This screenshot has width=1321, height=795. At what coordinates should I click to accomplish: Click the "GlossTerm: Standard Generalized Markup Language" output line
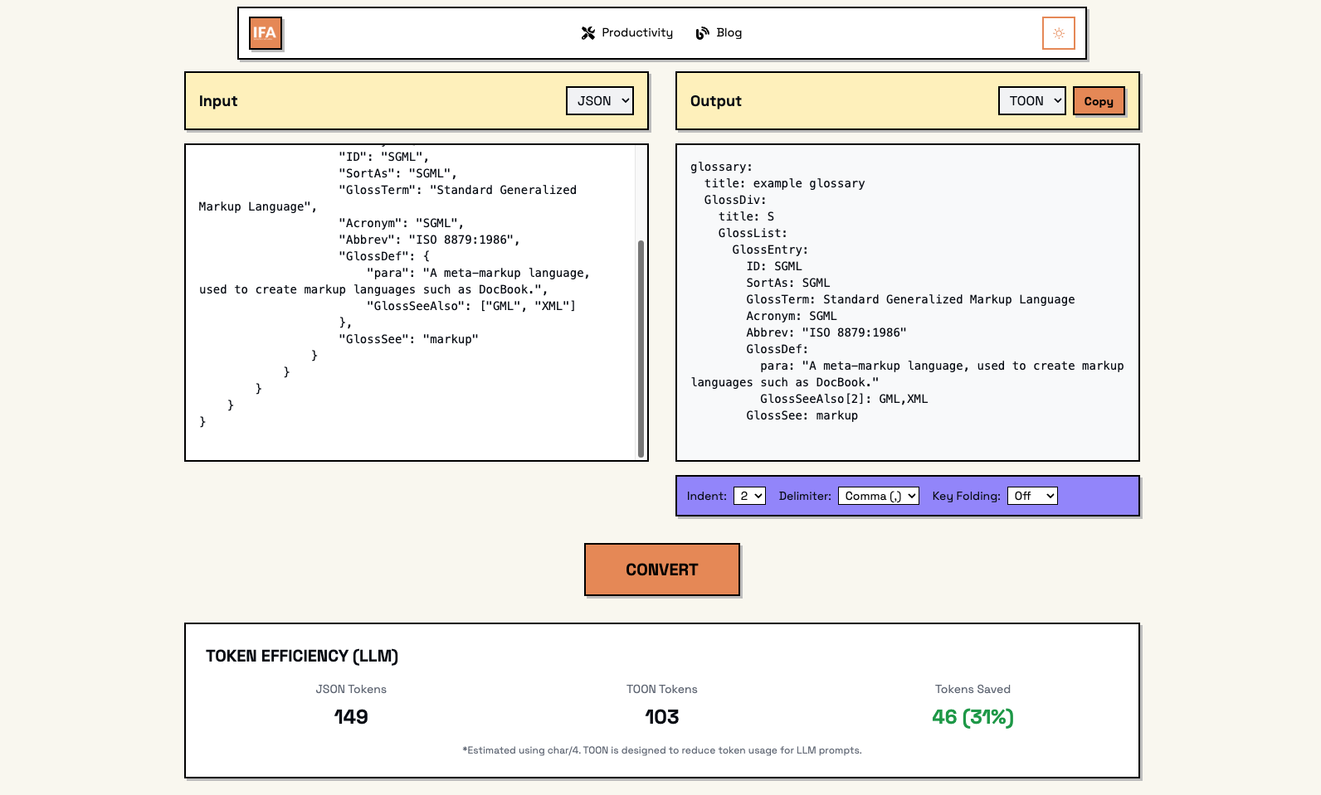910,299
